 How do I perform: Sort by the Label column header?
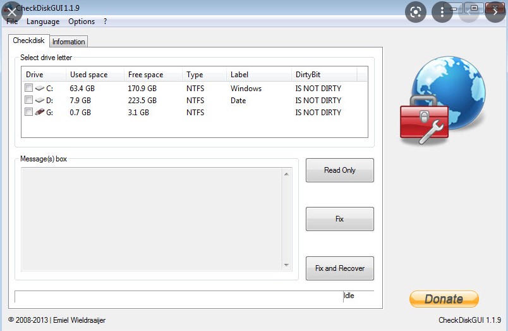pyautogui.click(x=259, y=74)
